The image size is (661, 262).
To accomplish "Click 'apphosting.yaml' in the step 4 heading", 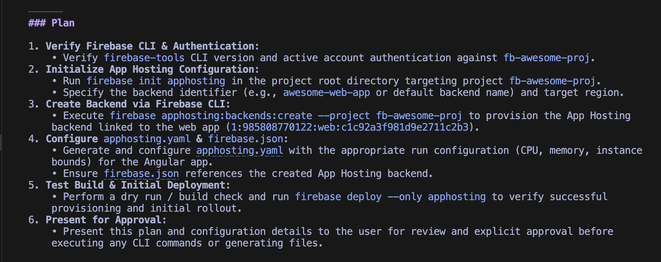I will click(x=147, y=139).
